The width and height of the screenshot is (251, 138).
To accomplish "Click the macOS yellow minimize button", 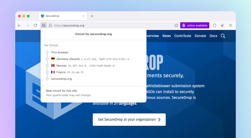I will tap(24, 16).
